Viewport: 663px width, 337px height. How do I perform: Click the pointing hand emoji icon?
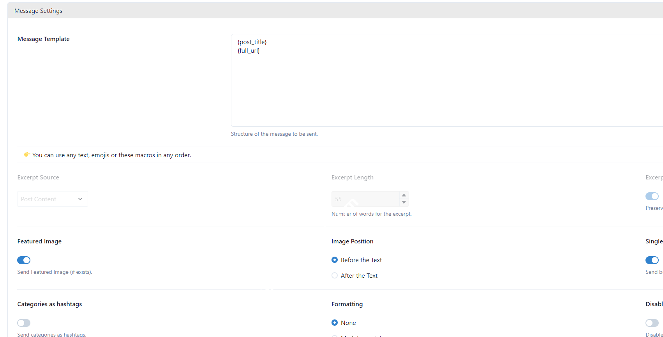pos(27,154)
